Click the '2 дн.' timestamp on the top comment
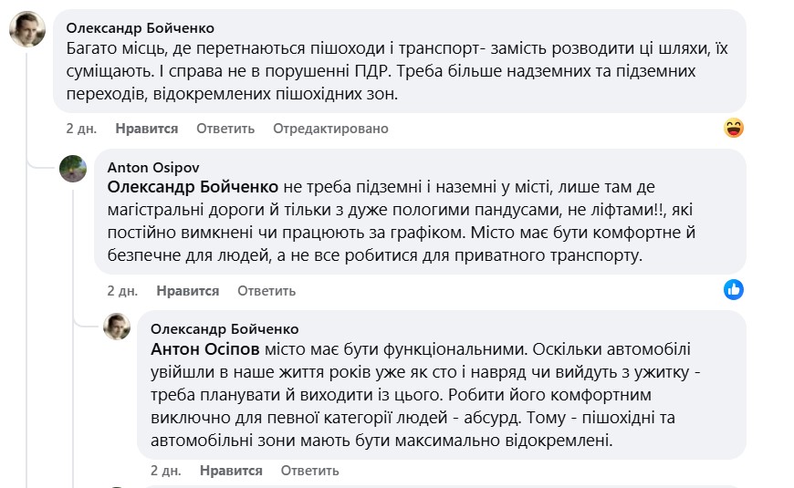The image size is (794, 488). click(x=81, y=129)
